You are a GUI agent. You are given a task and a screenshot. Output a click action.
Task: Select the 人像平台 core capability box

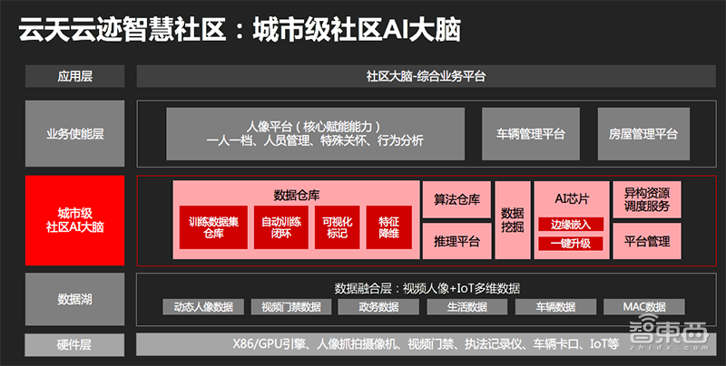315,134
